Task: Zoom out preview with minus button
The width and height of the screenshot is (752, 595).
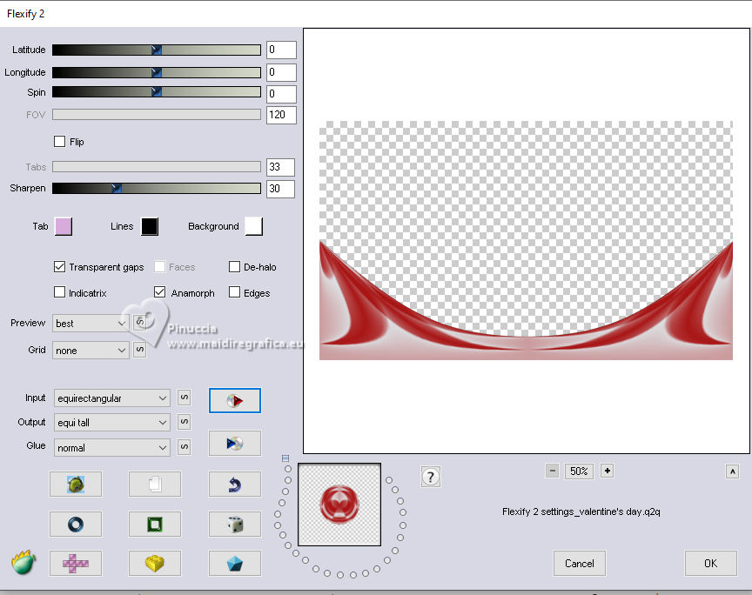Action: 552,471
